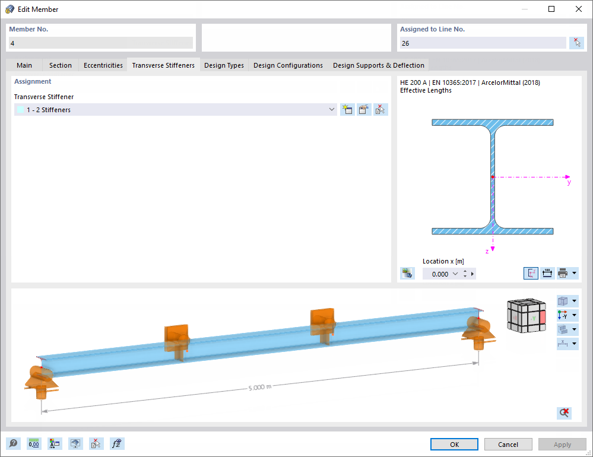593x457 pixels.
Task: Click isometric view mode icon
Action: point(563,301)
